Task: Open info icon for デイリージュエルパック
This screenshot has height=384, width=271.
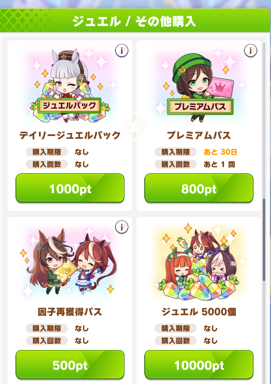Action: point(122,50)
